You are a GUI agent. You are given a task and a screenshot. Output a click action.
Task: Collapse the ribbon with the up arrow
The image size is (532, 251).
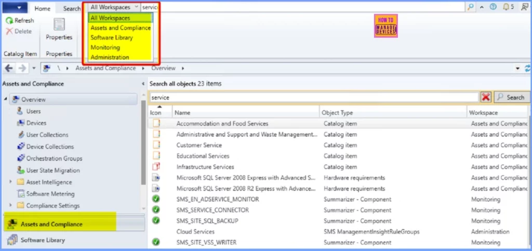482,7
